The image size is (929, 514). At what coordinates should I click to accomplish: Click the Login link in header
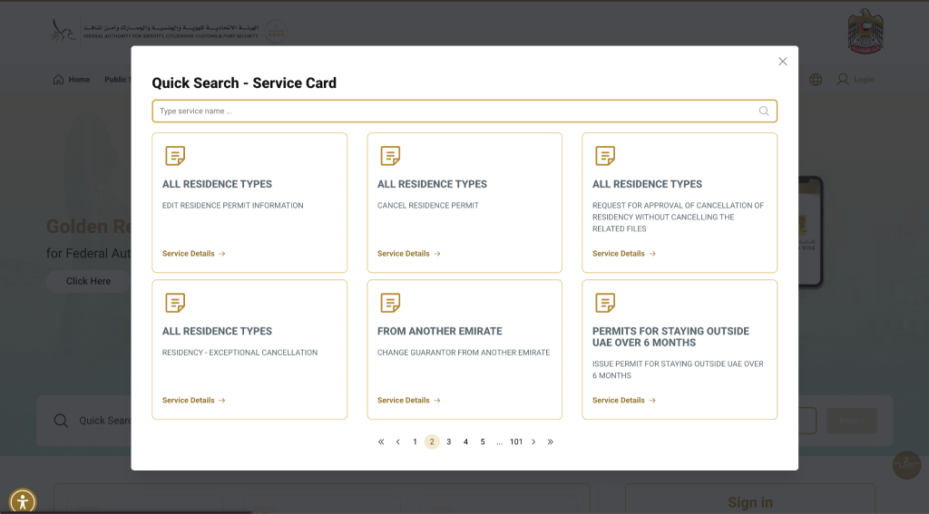tap(864, 80)
